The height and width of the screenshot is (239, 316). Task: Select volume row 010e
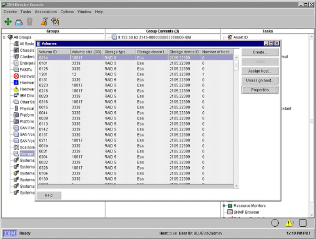coord(135,173)
